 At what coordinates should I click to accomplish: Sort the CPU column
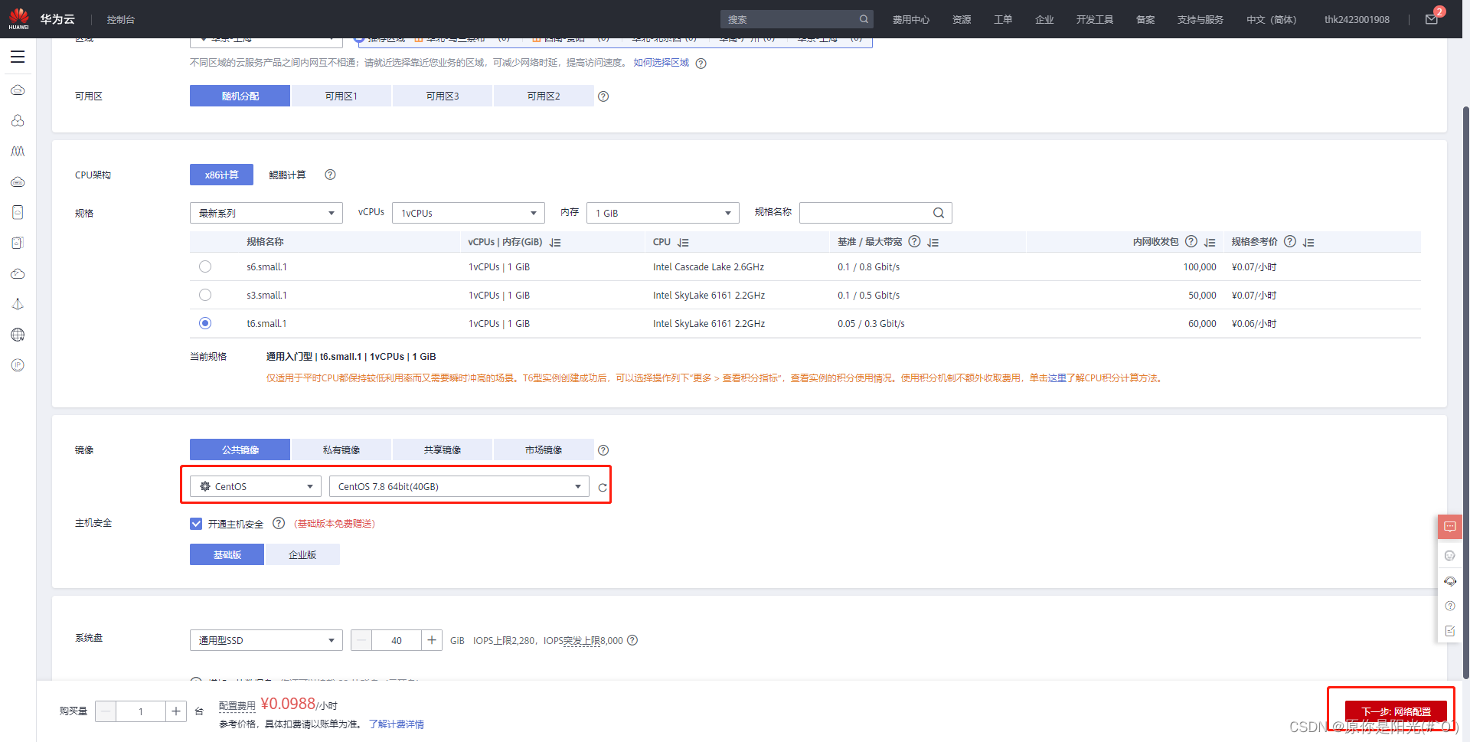pos(684,243)
